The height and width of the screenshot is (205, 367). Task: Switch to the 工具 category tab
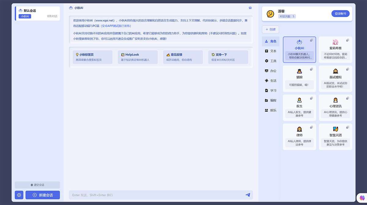pos(271,61)
